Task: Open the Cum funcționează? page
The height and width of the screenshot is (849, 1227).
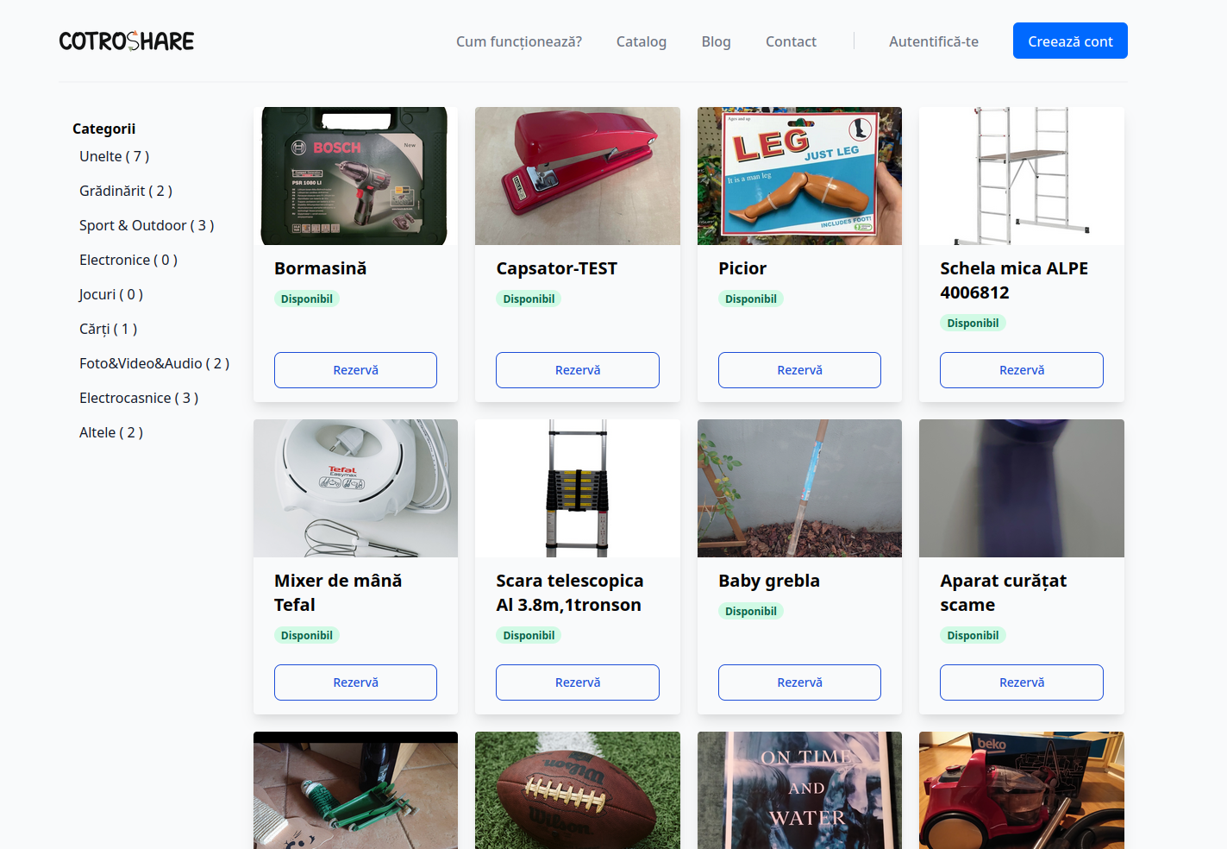Action: 518,41
